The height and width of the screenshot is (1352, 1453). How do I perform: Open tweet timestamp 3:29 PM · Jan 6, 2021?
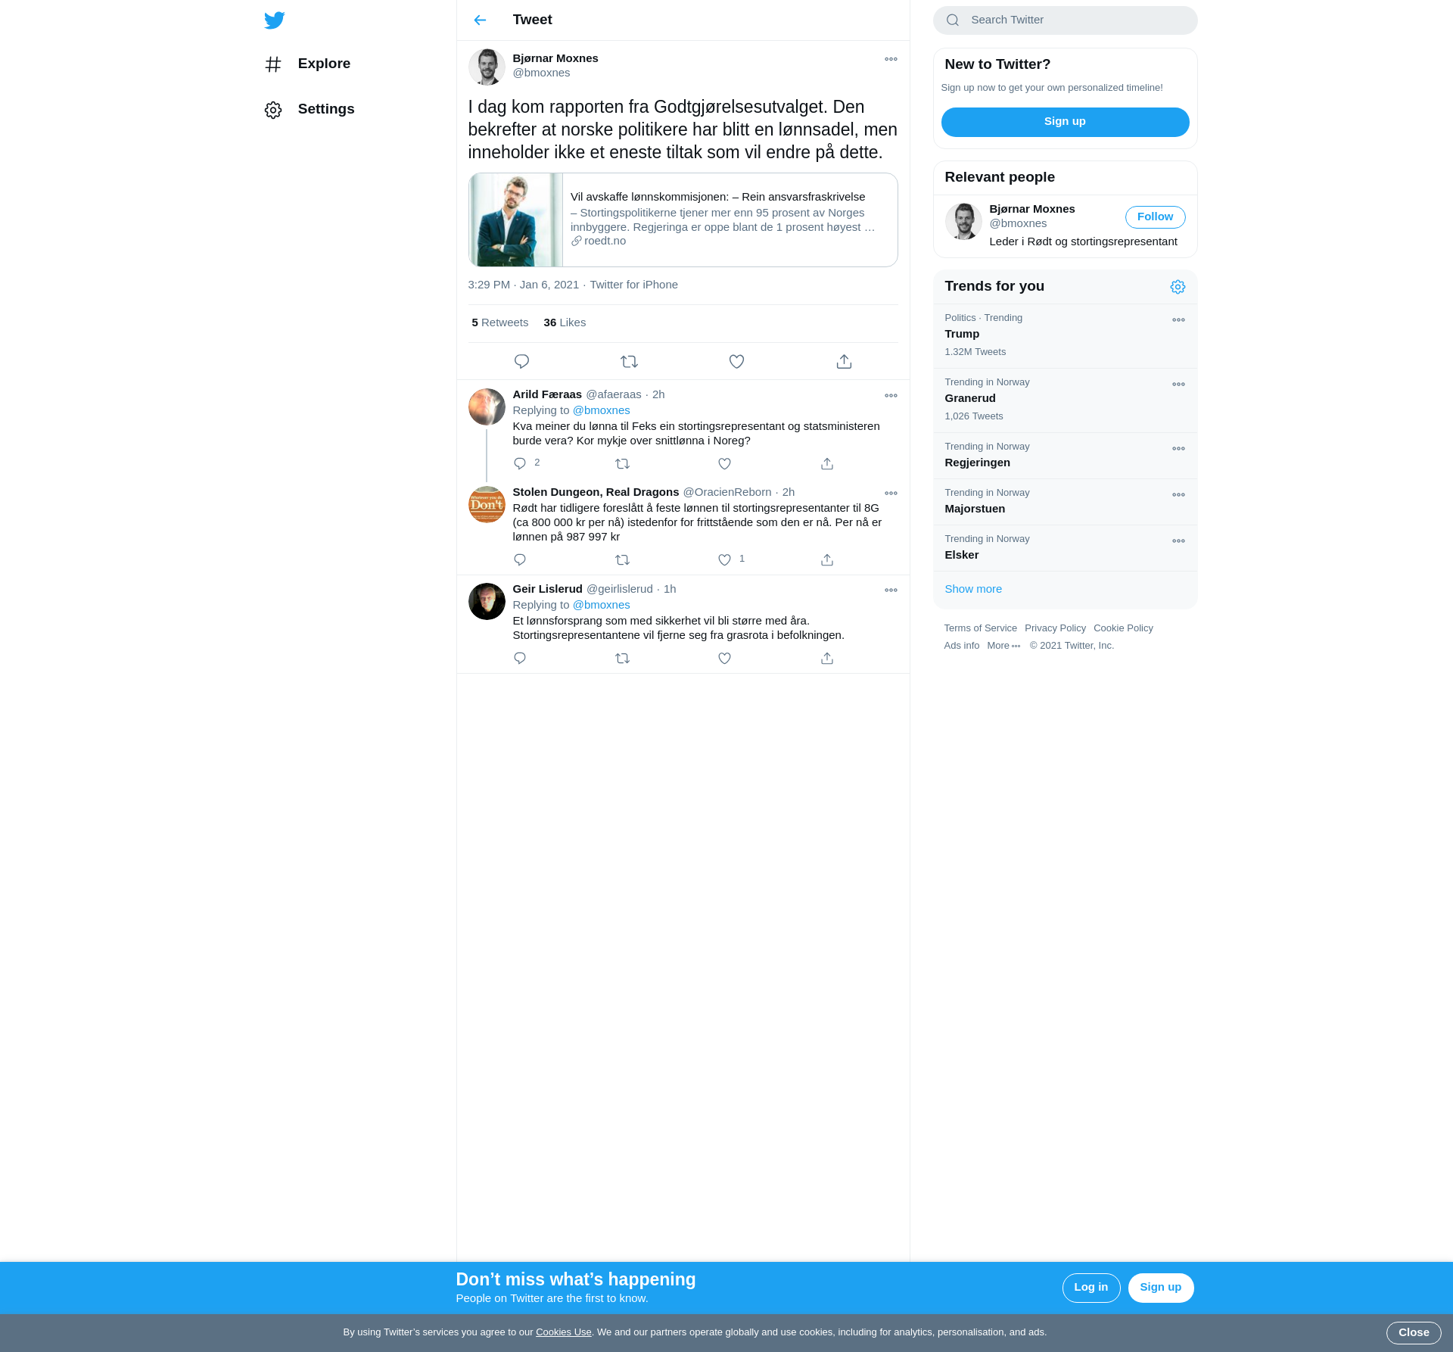523,285
